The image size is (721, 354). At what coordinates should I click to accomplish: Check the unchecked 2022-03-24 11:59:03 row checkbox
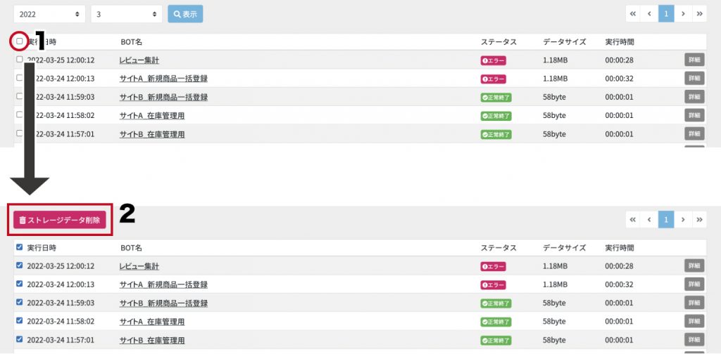19,96
